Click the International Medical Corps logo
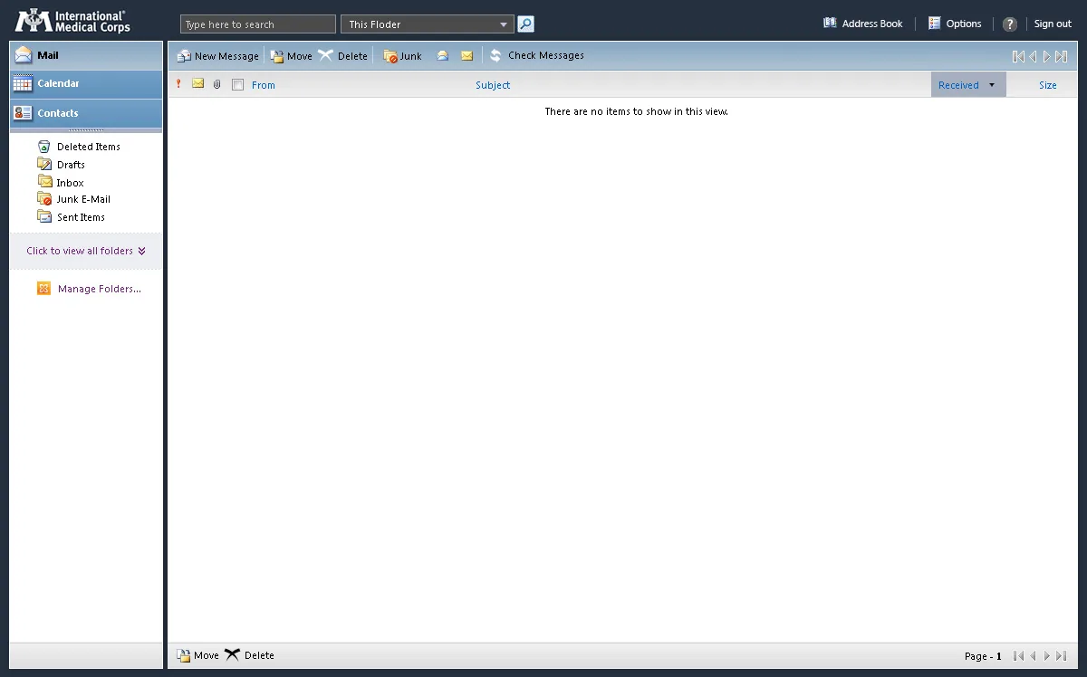This screenshot has width=1087, height=677. 72,21
